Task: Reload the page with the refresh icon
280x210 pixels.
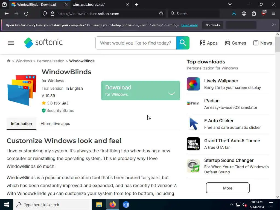Action: (x=26, y=14)
